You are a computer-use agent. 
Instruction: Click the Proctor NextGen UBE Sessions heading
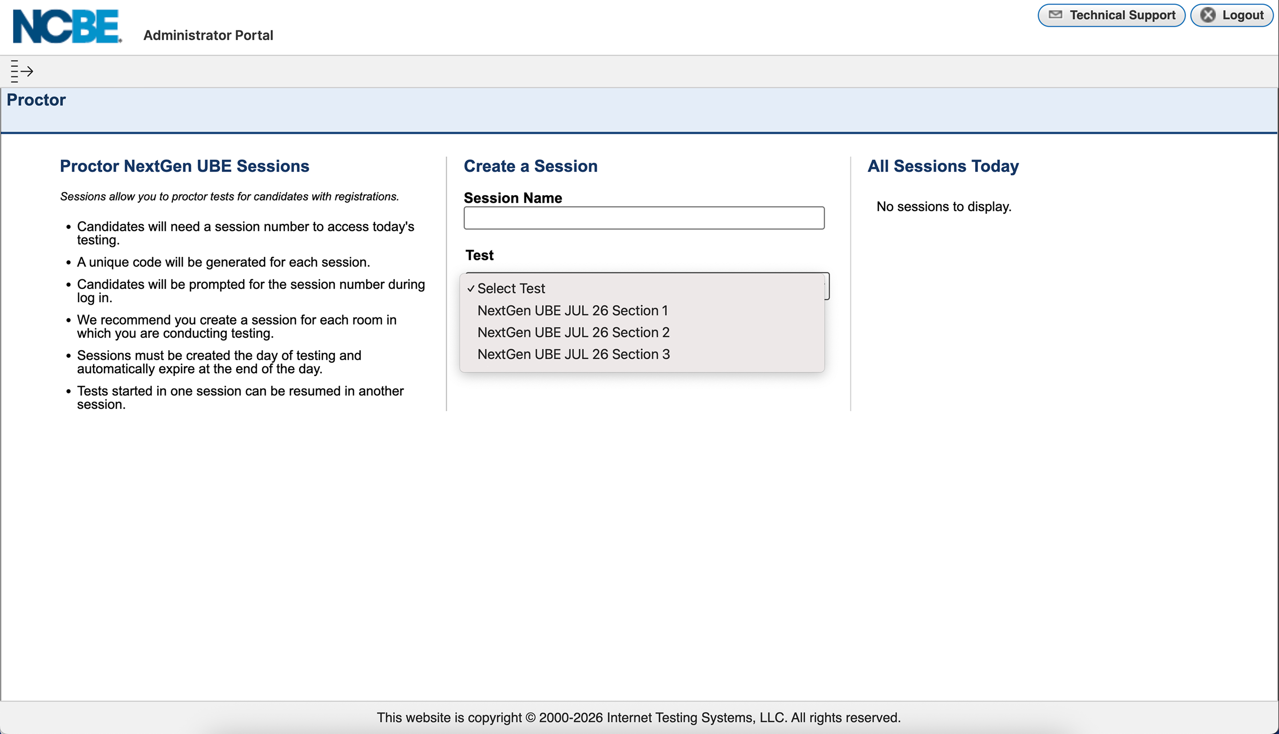pyautogui.click(x=184, y=166)
